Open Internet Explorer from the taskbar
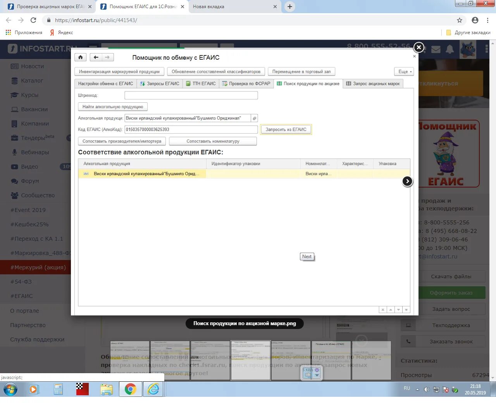This screenshot has height=403, width=496. (153, 389)
